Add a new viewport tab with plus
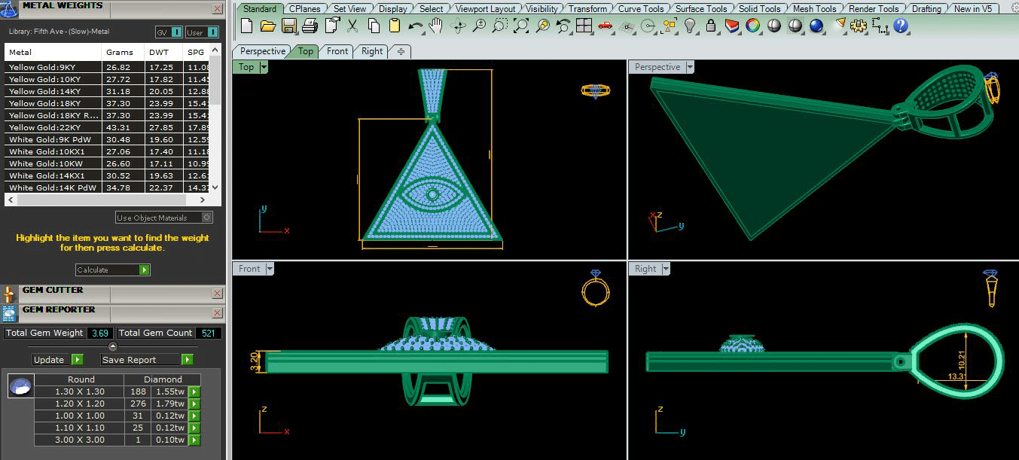Viewport: 1019px width, 460px height. tap(401, 52)
